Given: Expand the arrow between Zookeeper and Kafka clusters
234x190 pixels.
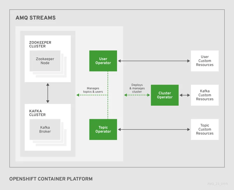Looking at the screenshot, I should click(x=47, y=93).
